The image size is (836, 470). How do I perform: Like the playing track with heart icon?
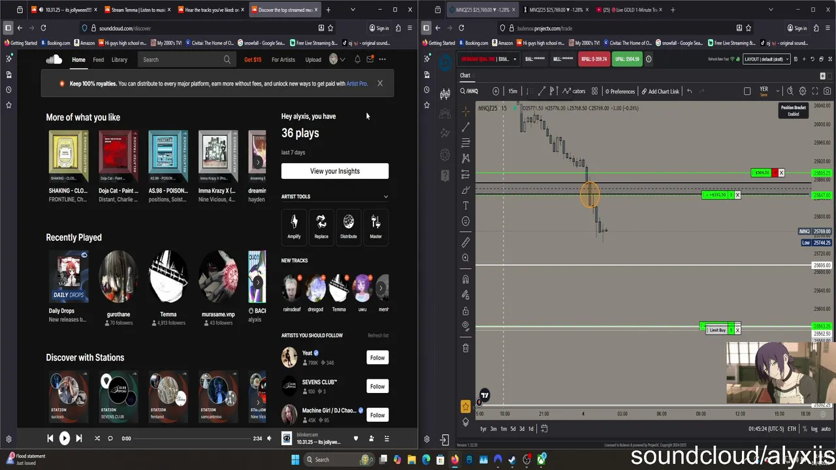coord(356,439)
